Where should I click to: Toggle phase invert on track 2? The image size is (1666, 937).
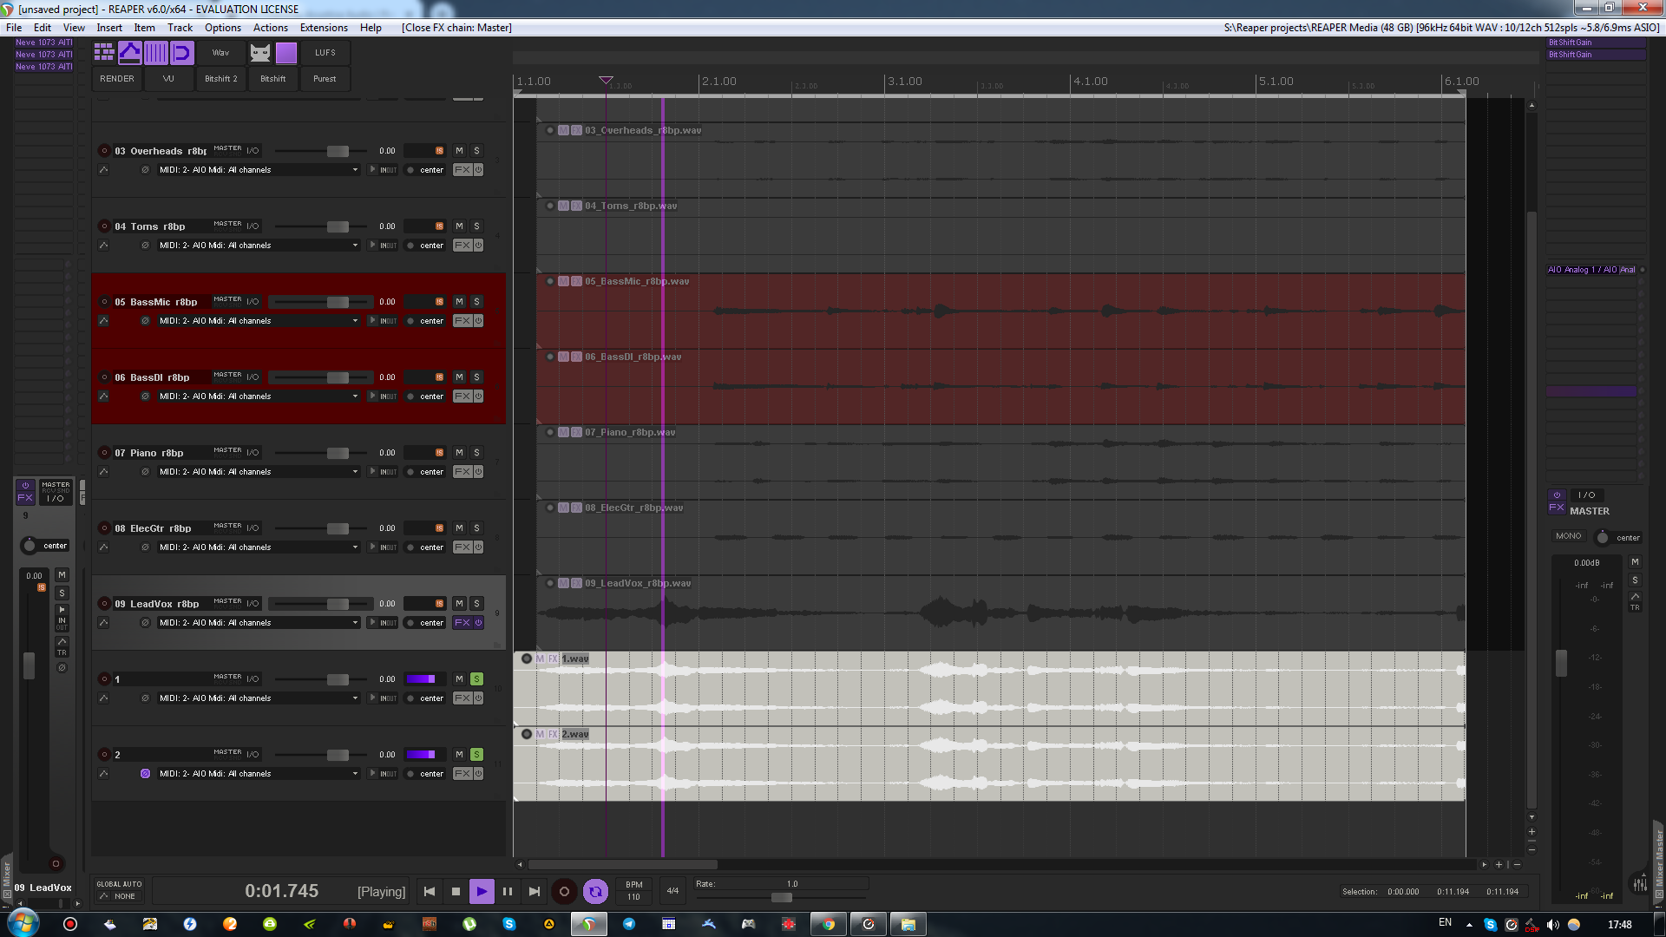coord(145,774)
